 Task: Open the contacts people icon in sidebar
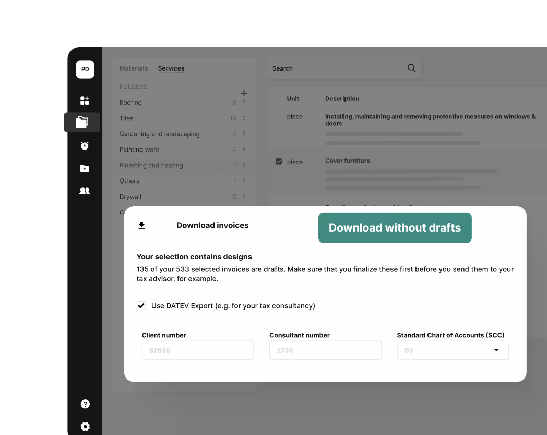pyautogui.click(x=85, y=191)
